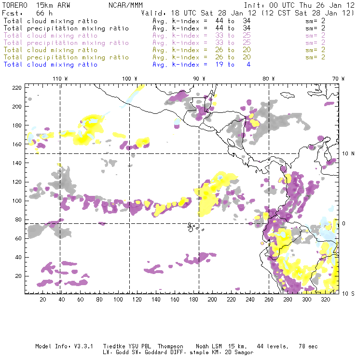357x357 pixels.
Task: Select "200" on the horizontal axis
Action: [212, 300]
